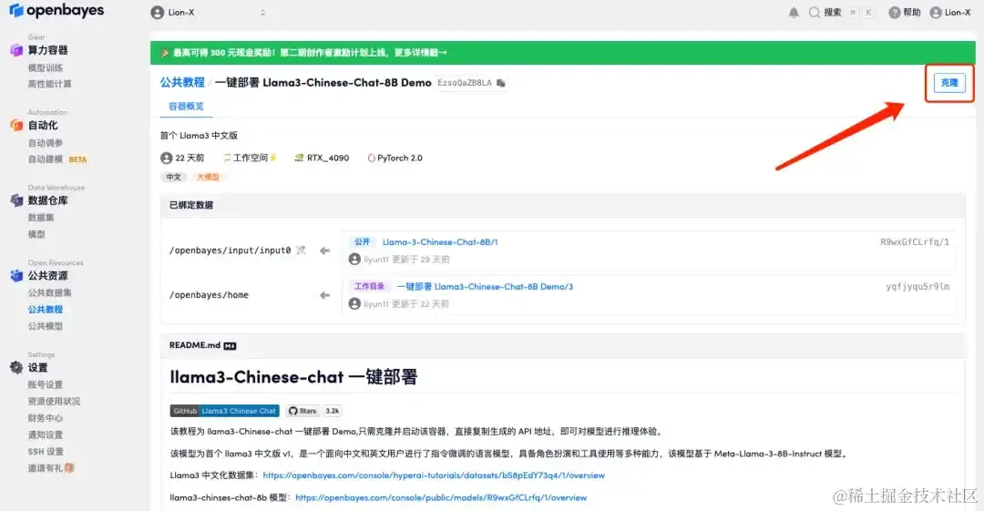Open 模型训练 in sidebar
Image resolution: width=984 pixels, height=511 pixels.
tap(46, 67)
